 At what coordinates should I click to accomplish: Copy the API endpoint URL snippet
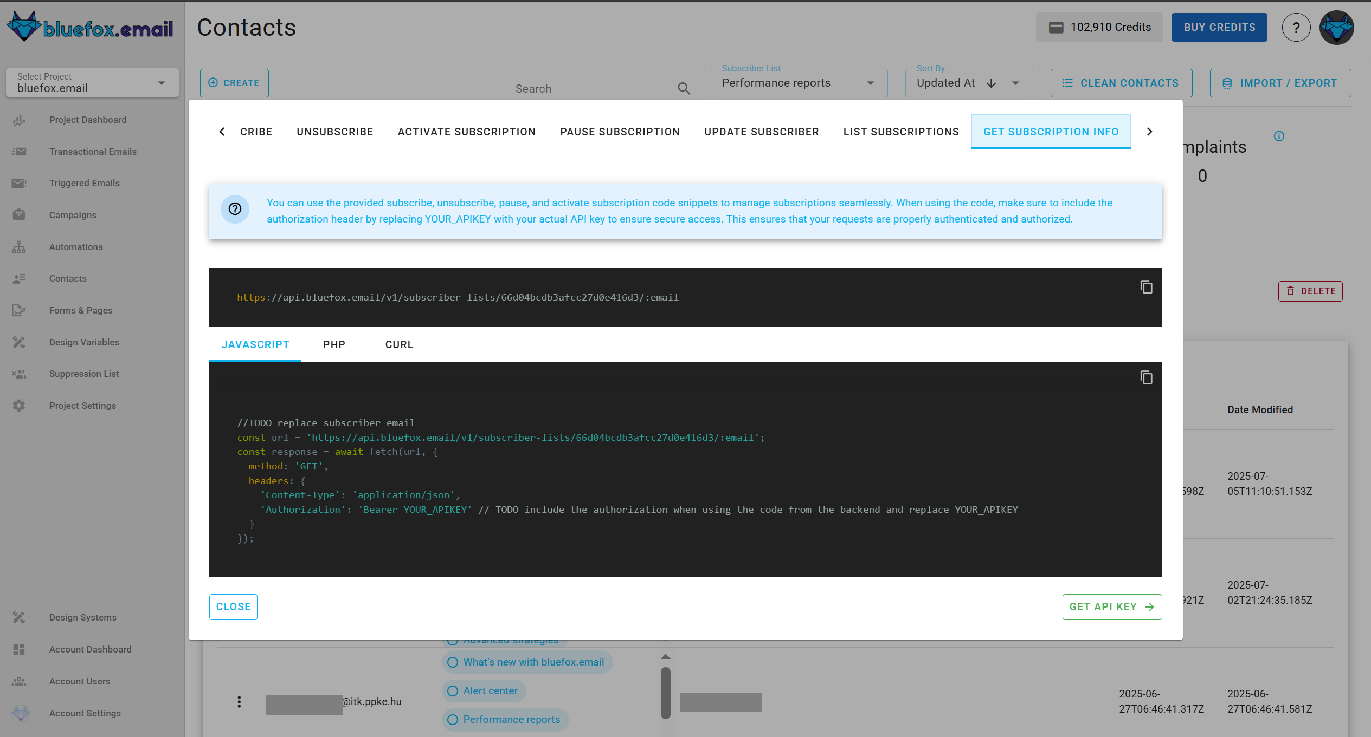pyautogui.click(x=1146, y=287)
